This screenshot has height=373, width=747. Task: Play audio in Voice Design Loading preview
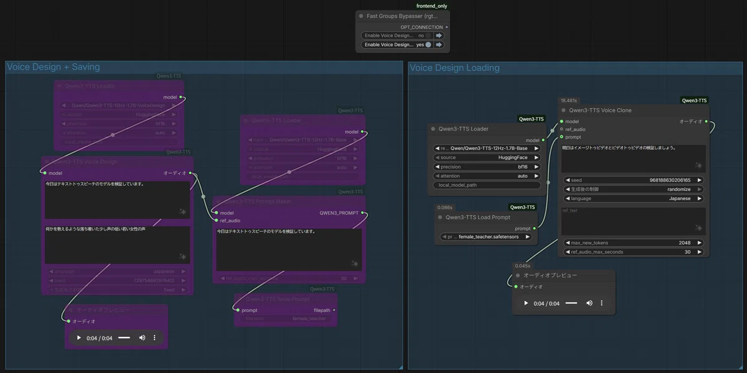coord(526,303)
